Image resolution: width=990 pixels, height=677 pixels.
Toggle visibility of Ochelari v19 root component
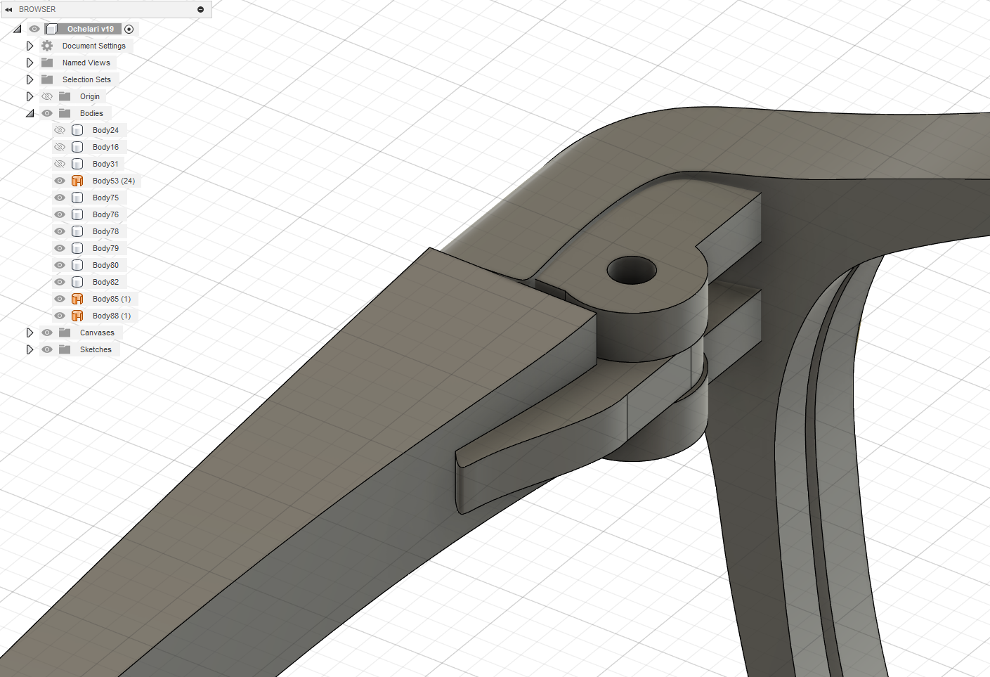pos(34,29)
